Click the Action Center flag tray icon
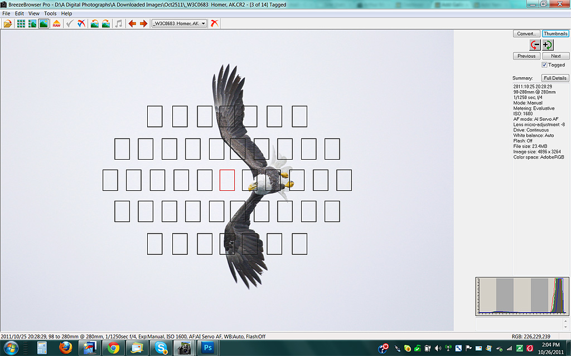 pos(468,348)
